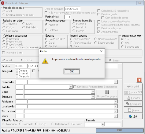Click the 100% progress bar
The width and height of the screenshot is (145, 134).
[120, 130]
